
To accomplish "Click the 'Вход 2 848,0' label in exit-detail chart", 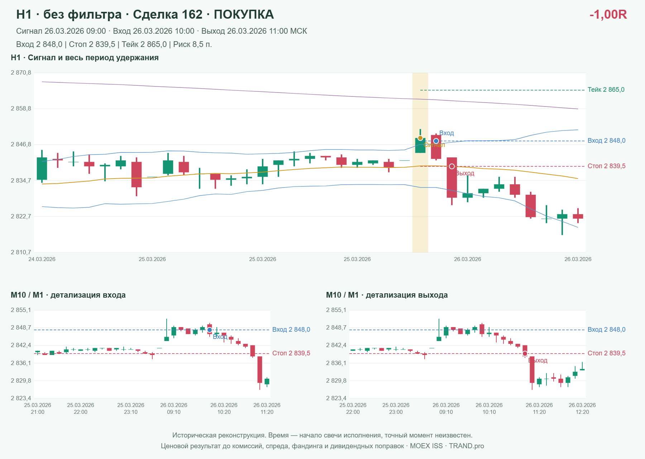I will (x=606, y=330).
